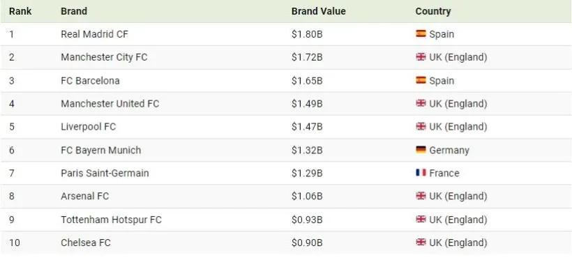Click the UK flag in Manchester City row

[x=421, y=57]
